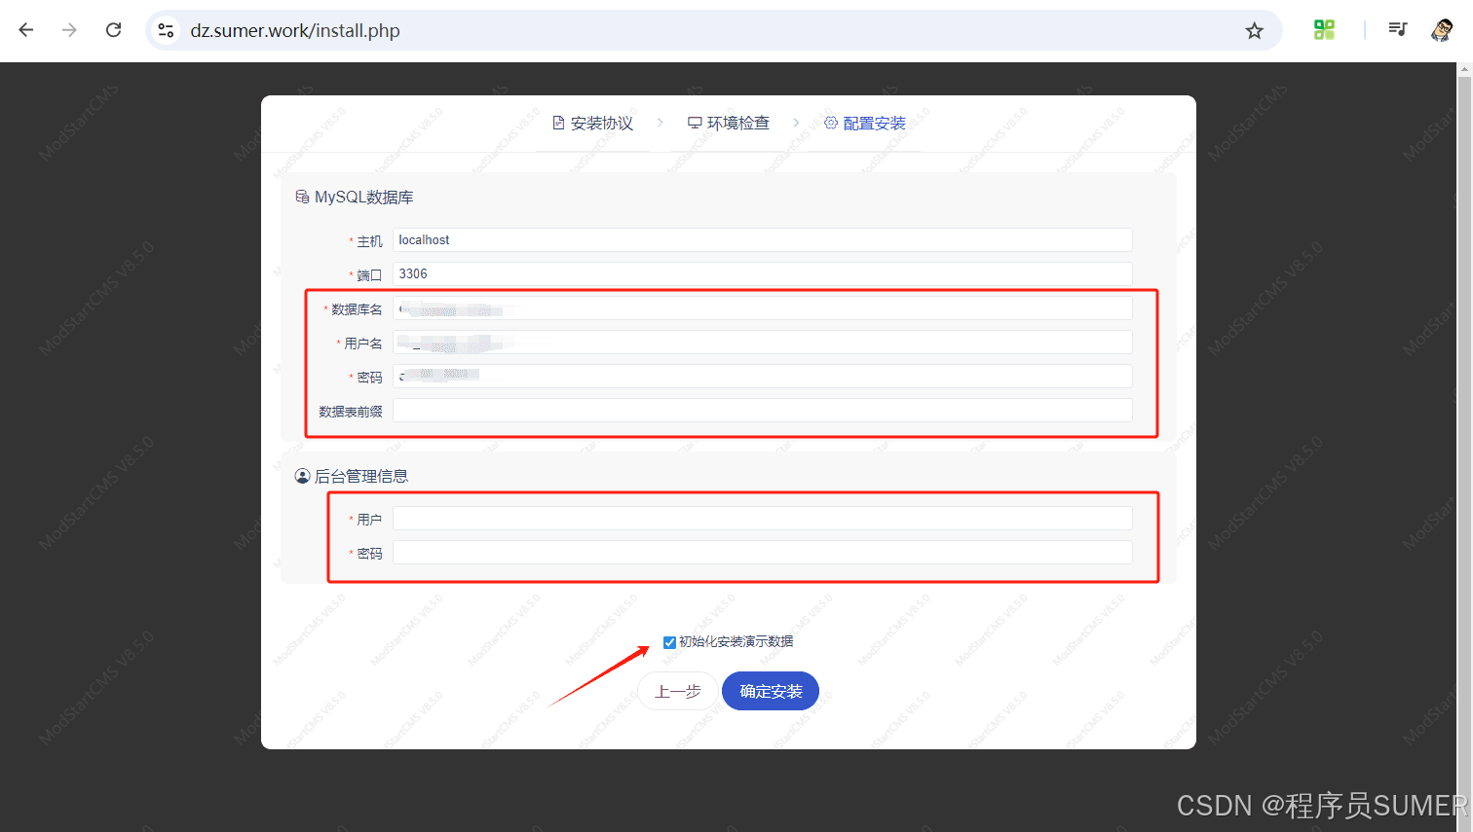Viewport: 1473px width, 832px height.
Task: Open site information icon in address bar
Action: click(x=167, y=30)
